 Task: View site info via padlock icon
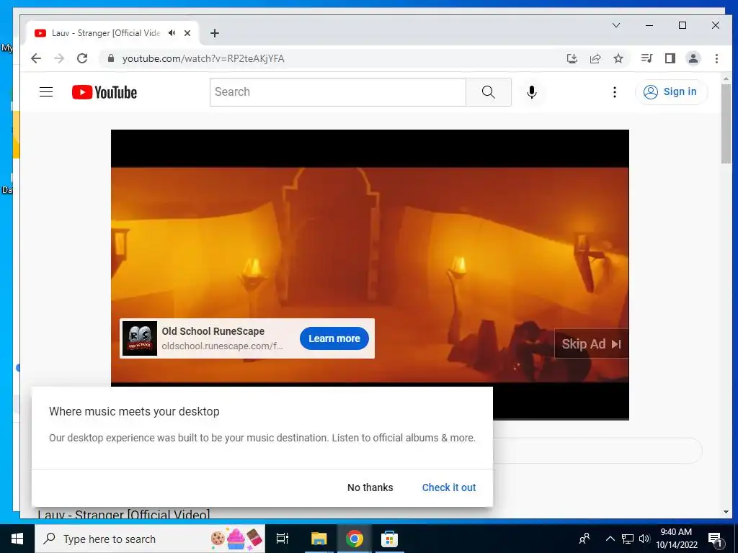pyautogui.click(x=111, y=58)
